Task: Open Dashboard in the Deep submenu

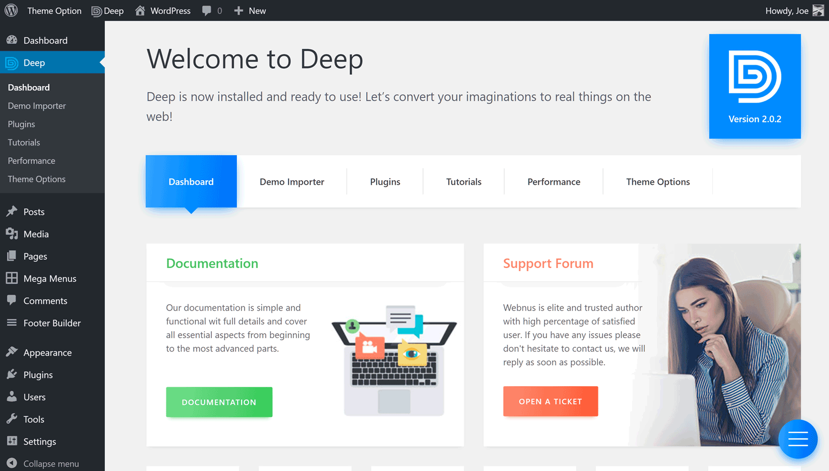Action: pyautogui.click(x=29, y=87)
